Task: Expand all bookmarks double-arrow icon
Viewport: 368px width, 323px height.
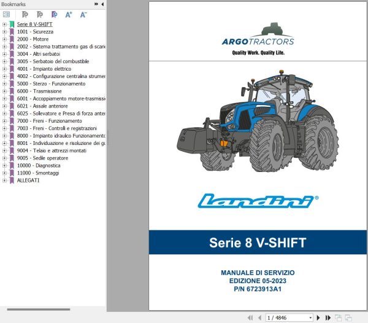Action: click(x=96, y=4)
